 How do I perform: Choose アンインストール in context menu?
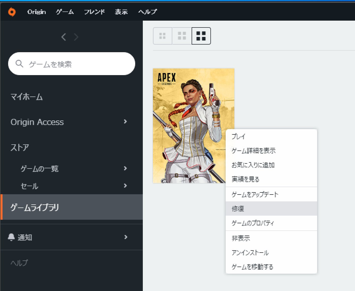point(271,253)
